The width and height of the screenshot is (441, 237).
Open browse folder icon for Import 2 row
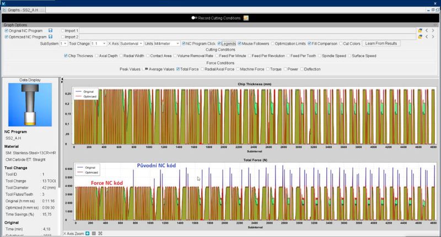(x=420, y=36)
